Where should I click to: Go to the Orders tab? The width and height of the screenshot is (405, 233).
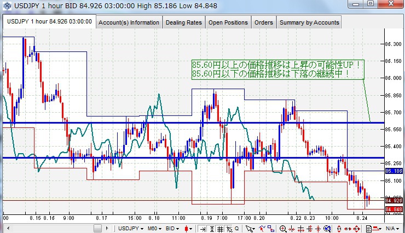click(263, 22)
